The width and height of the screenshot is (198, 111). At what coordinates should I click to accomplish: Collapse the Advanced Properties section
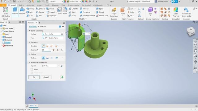(x=30, y=62)
